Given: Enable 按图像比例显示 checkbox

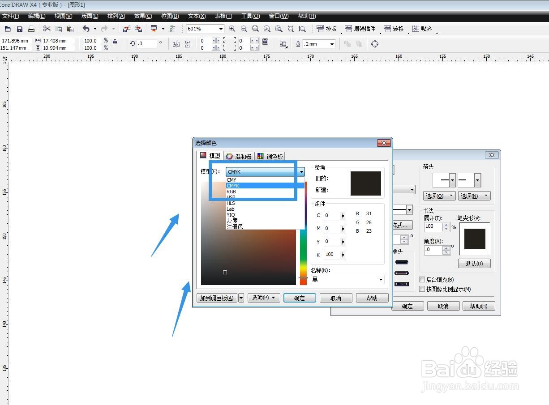Looking at the screenshot, I should (x=422, y=289).
